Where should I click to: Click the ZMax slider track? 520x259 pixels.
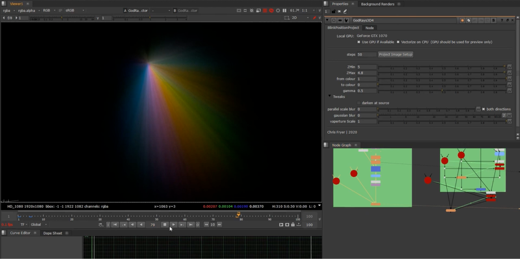pos(442,73)
